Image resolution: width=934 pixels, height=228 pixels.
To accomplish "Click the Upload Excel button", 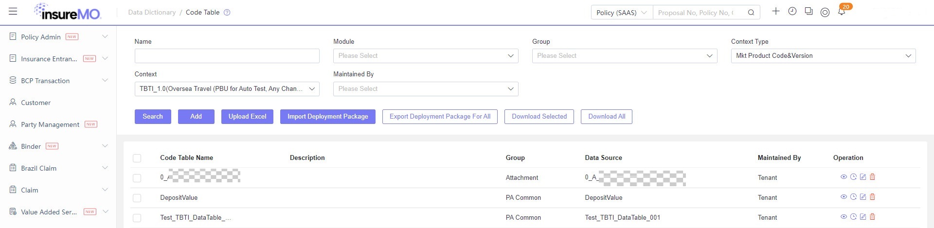I will click(x=247, y=117).
